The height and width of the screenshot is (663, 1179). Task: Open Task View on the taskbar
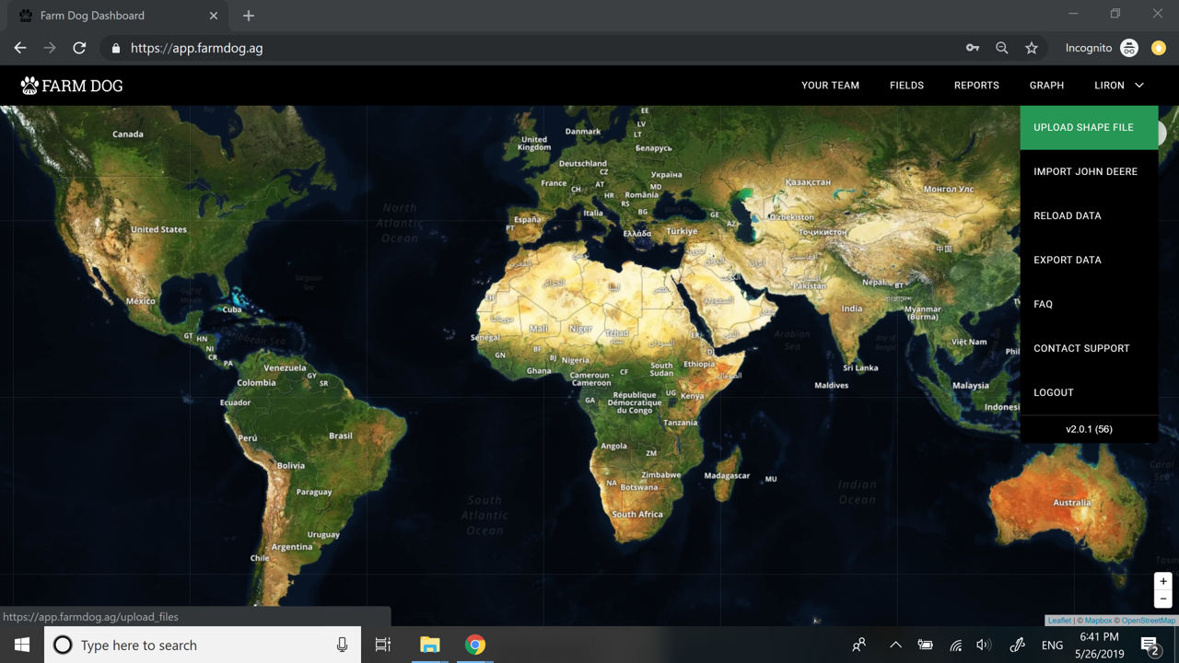click(383, 645)
